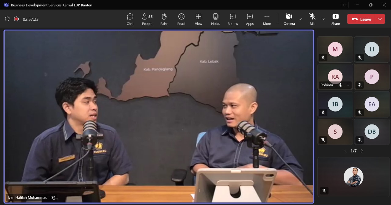Open the View layout options
391x205 pixels.
199,19
